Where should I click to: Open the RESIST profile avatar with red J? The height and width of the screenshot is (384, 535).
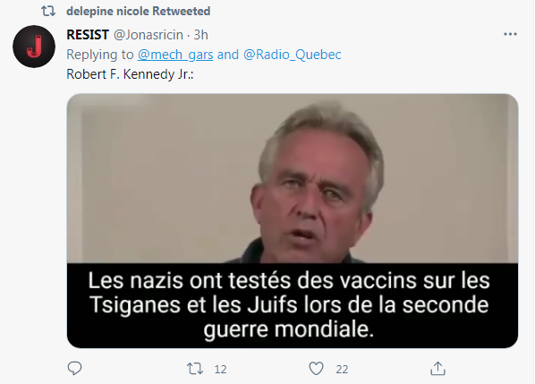coord(34,47)
